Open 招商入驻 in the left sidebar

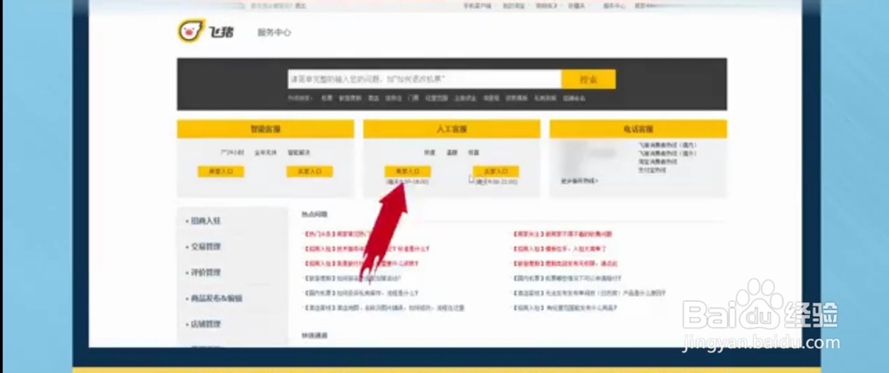206,221
